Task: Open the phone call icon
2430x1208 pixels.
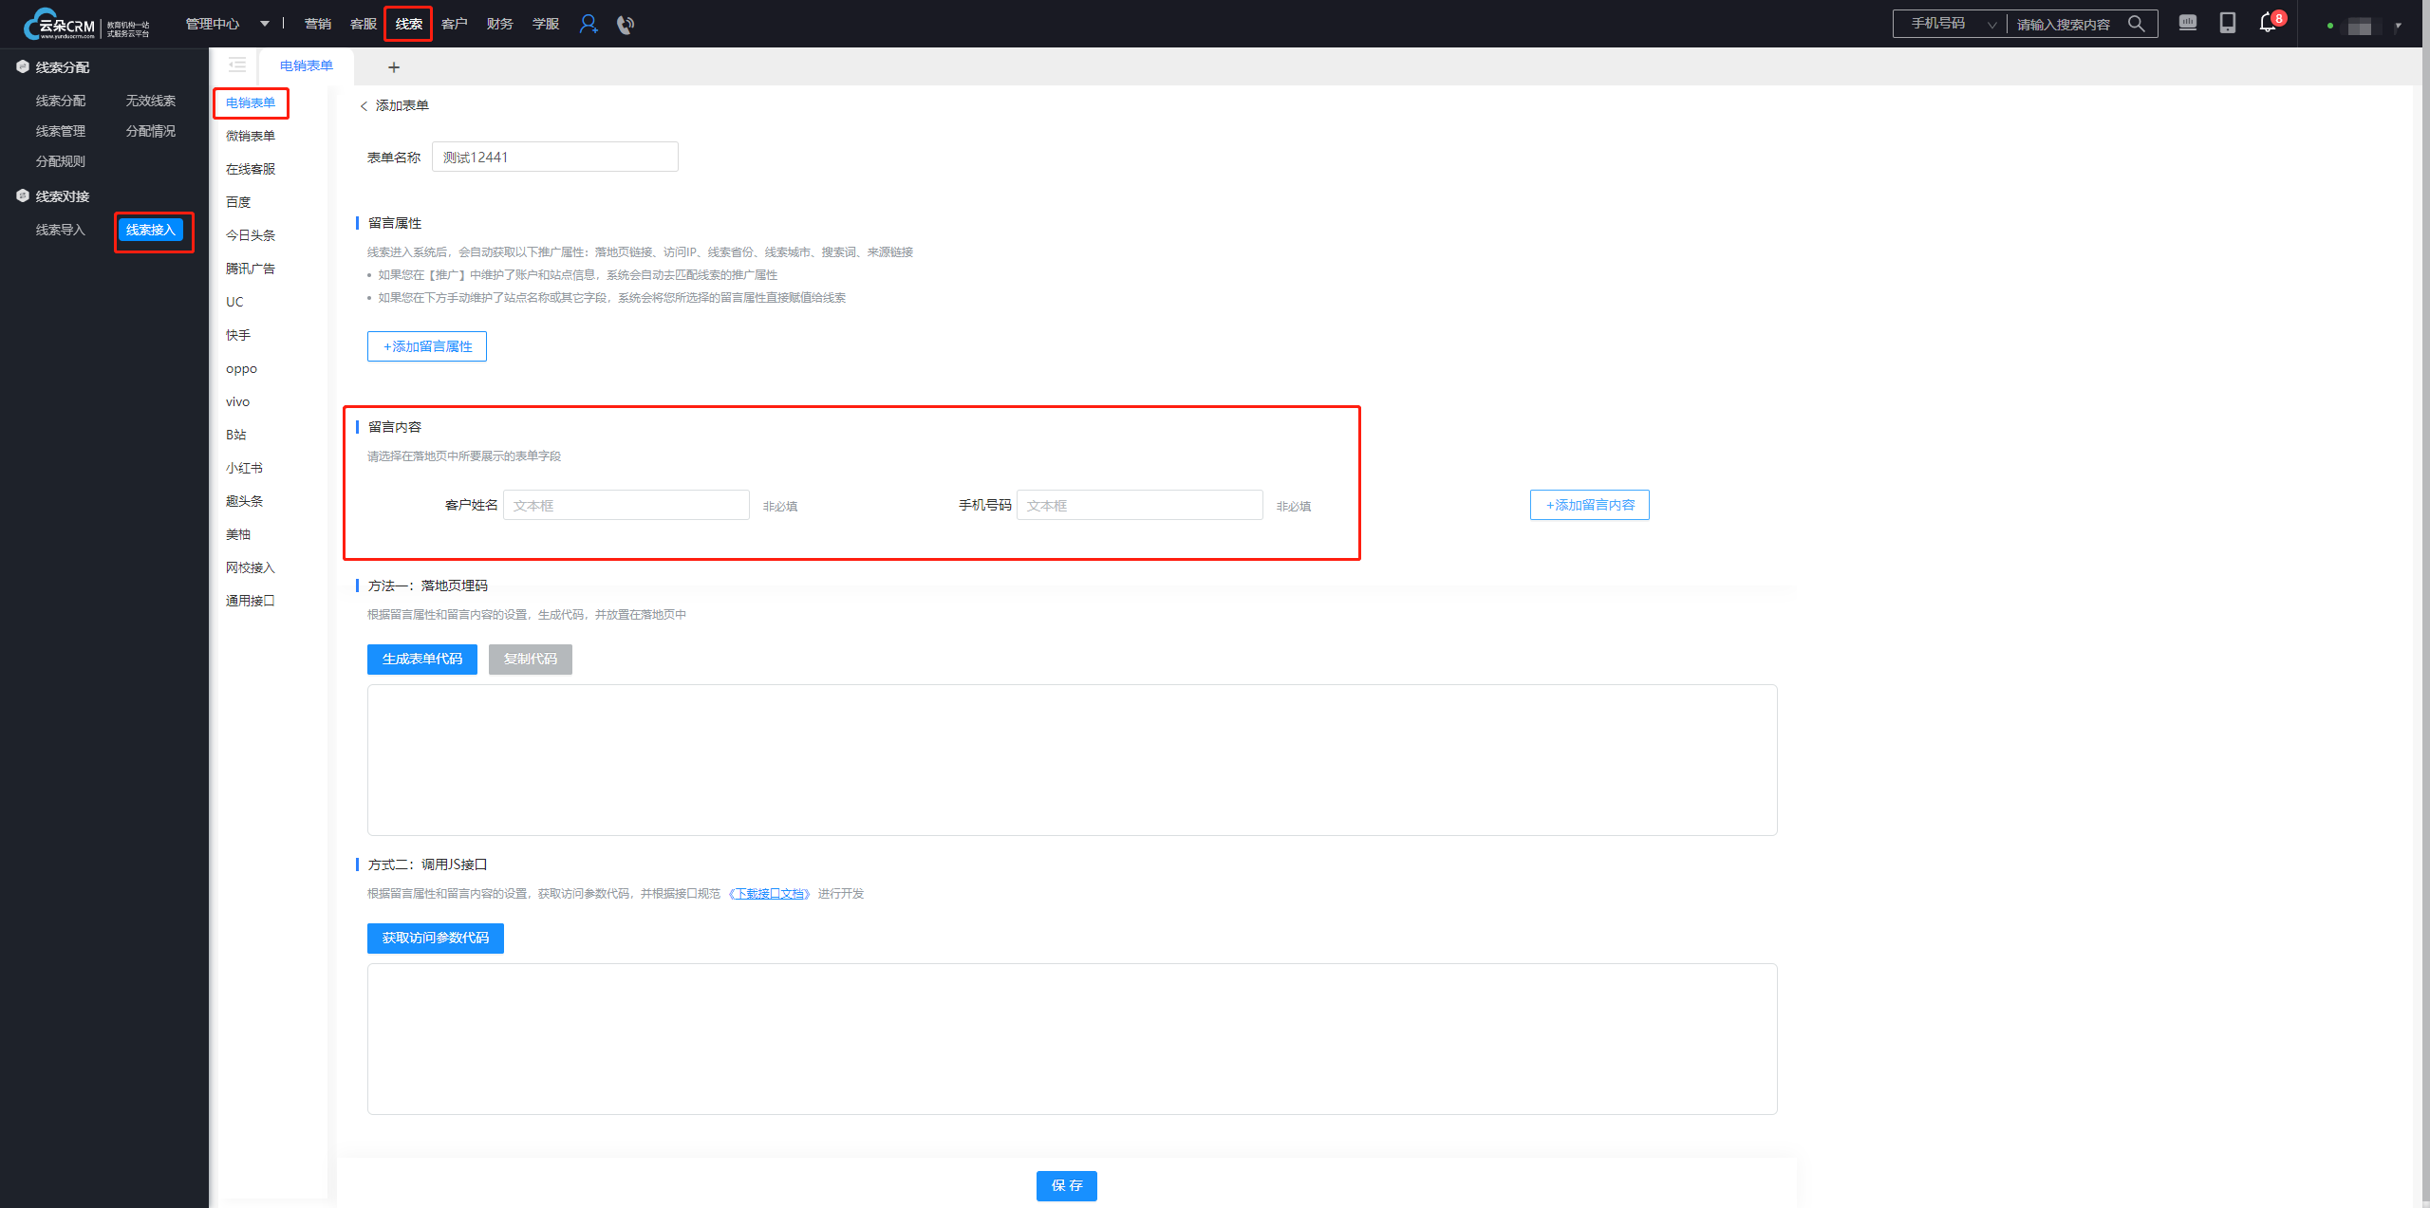Action: tap(625, 25)
